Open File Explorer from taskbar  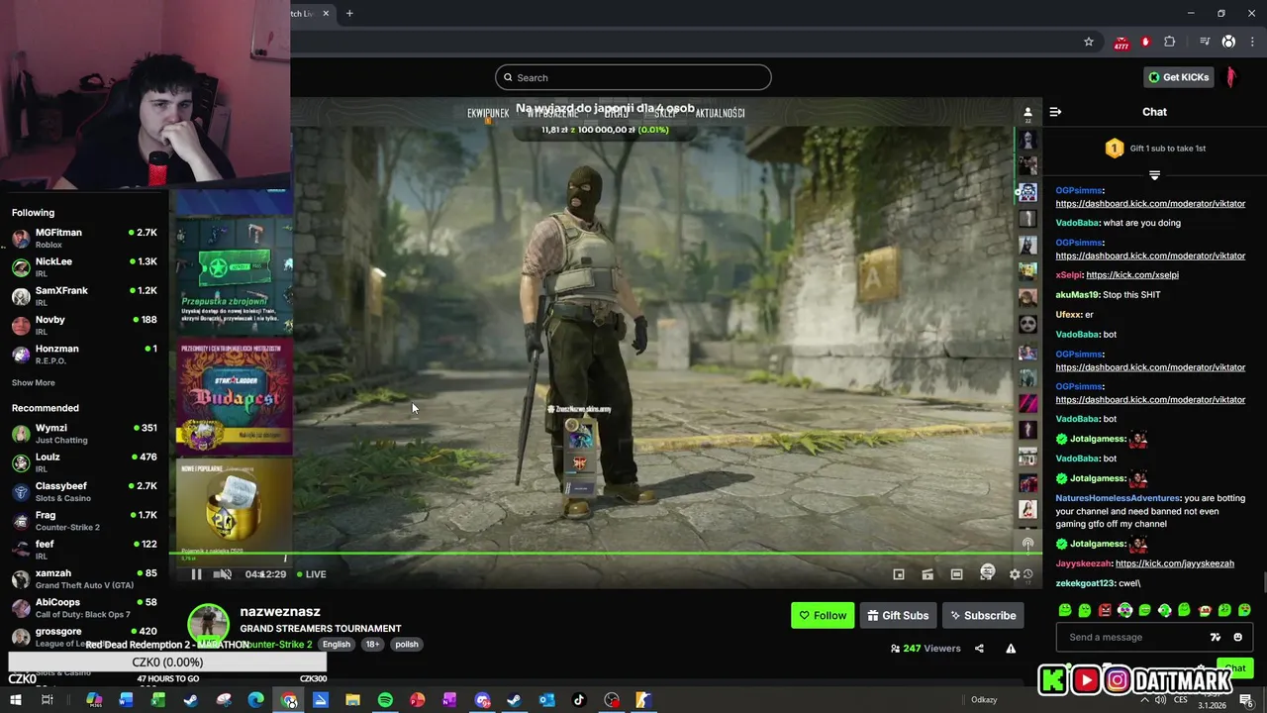coord(352,700)
